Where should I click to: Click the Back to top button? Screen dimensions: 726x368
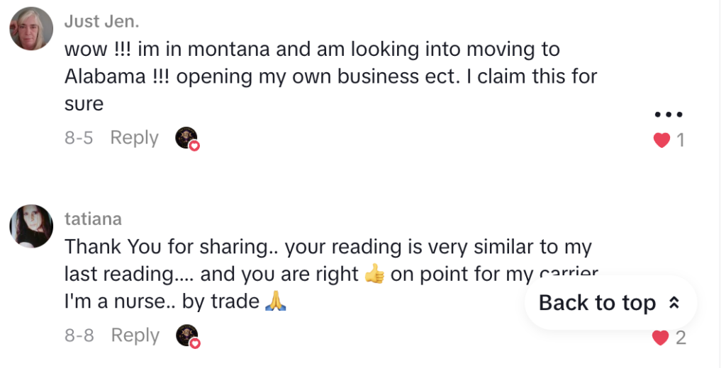pyautogui.click(x=610, y=303)
